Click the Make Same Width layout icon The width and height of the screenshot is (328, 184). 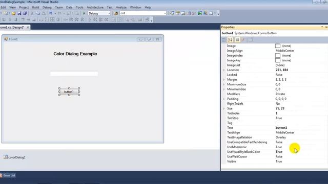[x=41, y=19]
